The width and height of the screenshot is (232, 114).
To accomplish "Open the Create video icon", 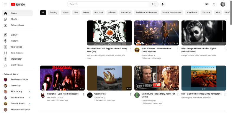I will point(207,4).
